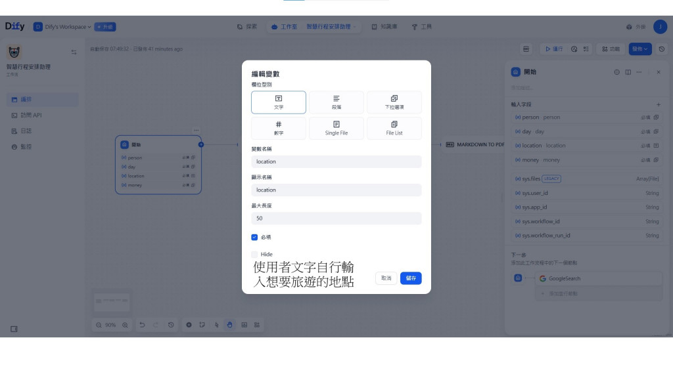Open version history icon in top toolbar
Image resolution: width=673 pixels, height=378 pixels.
[x=661, y=49]
